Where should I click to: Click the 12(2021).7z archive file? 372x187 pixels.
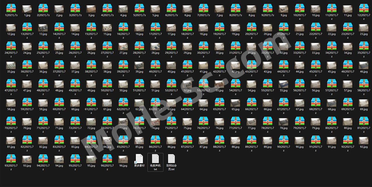[364, 8]
